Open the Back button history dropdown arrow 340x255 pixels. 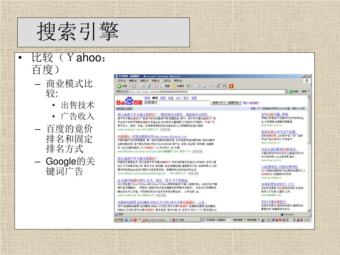[129, 86]
